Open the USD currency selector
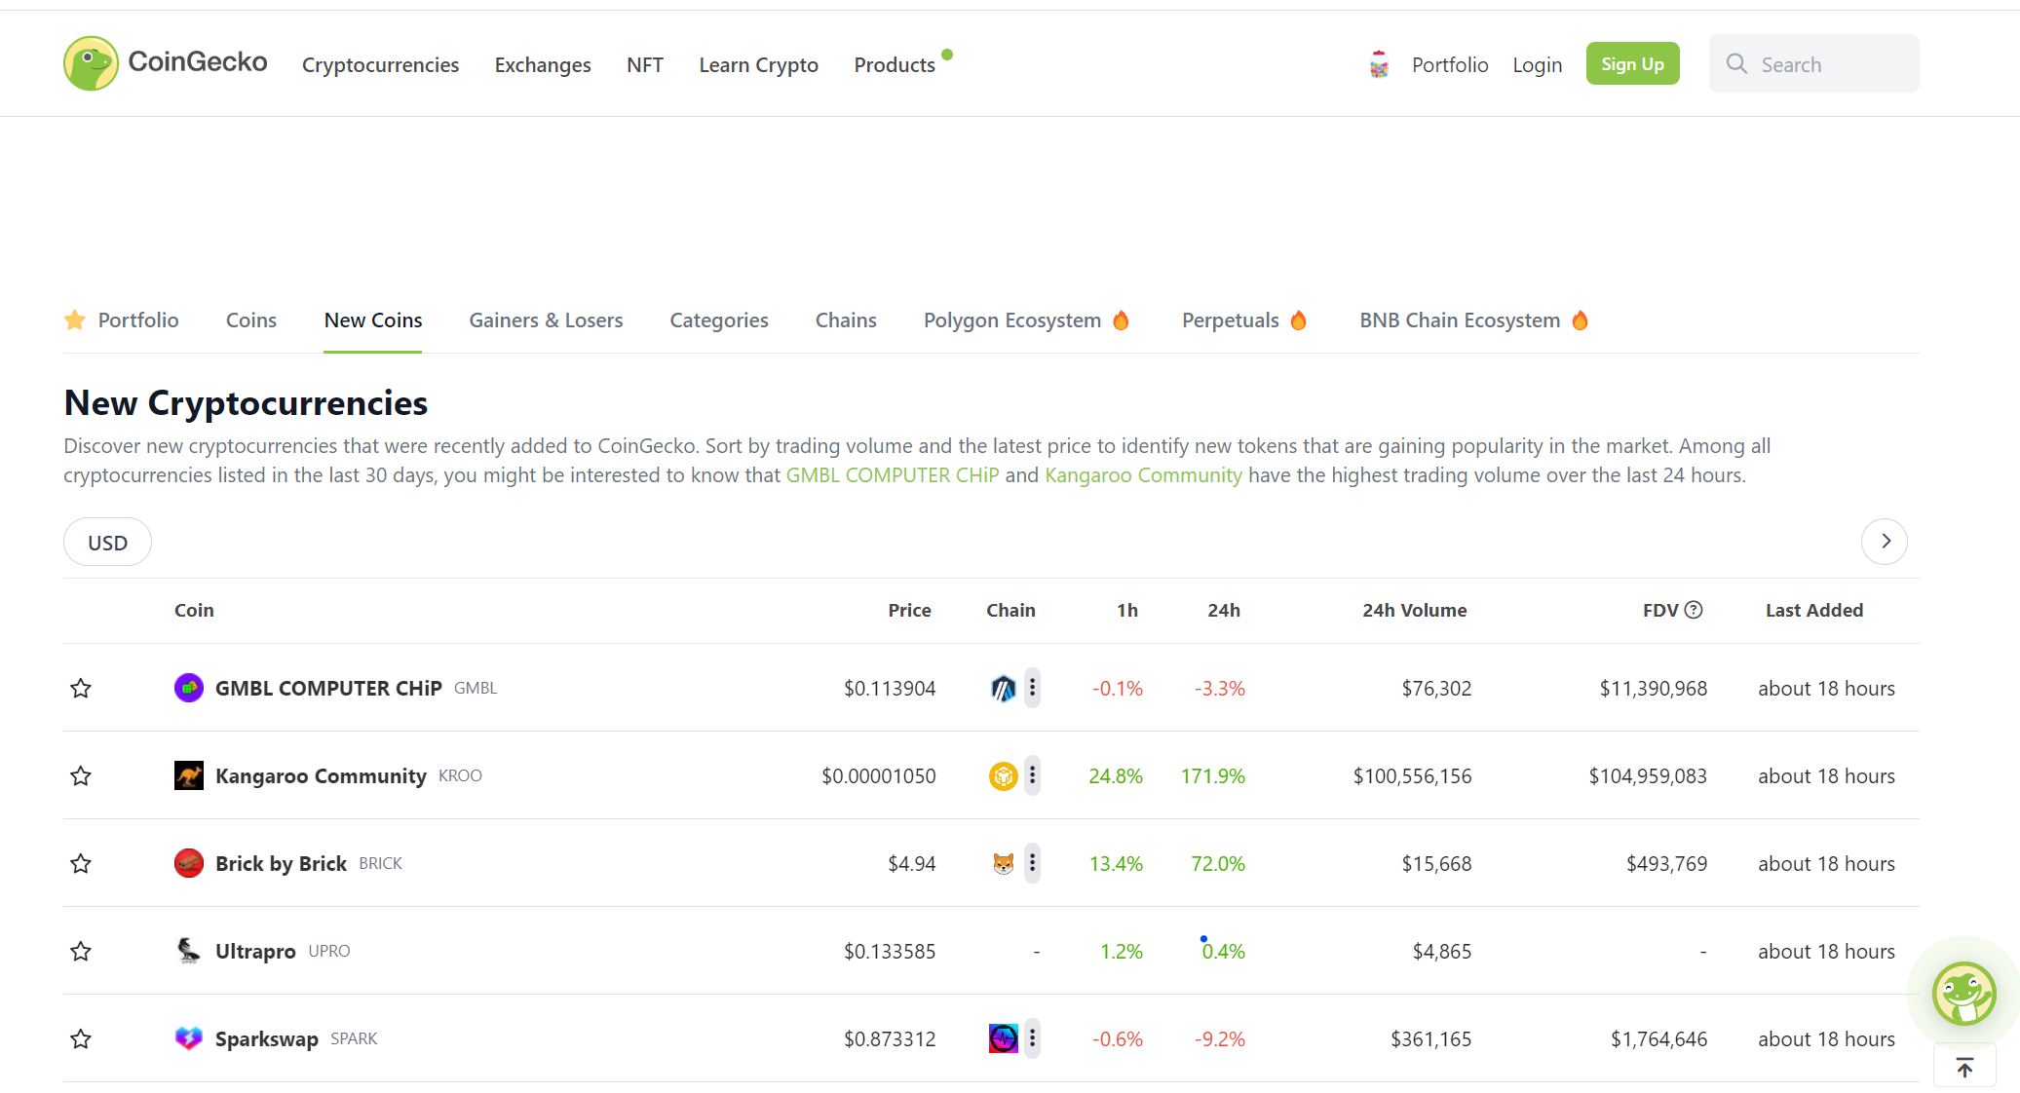This screenshot has width=2020, height=1093. point(107,542)
